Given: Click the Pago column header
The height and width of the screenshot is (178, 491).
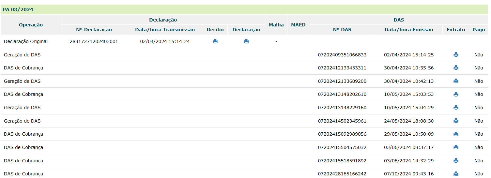Looking at the screenshot, I should (479, 30).
